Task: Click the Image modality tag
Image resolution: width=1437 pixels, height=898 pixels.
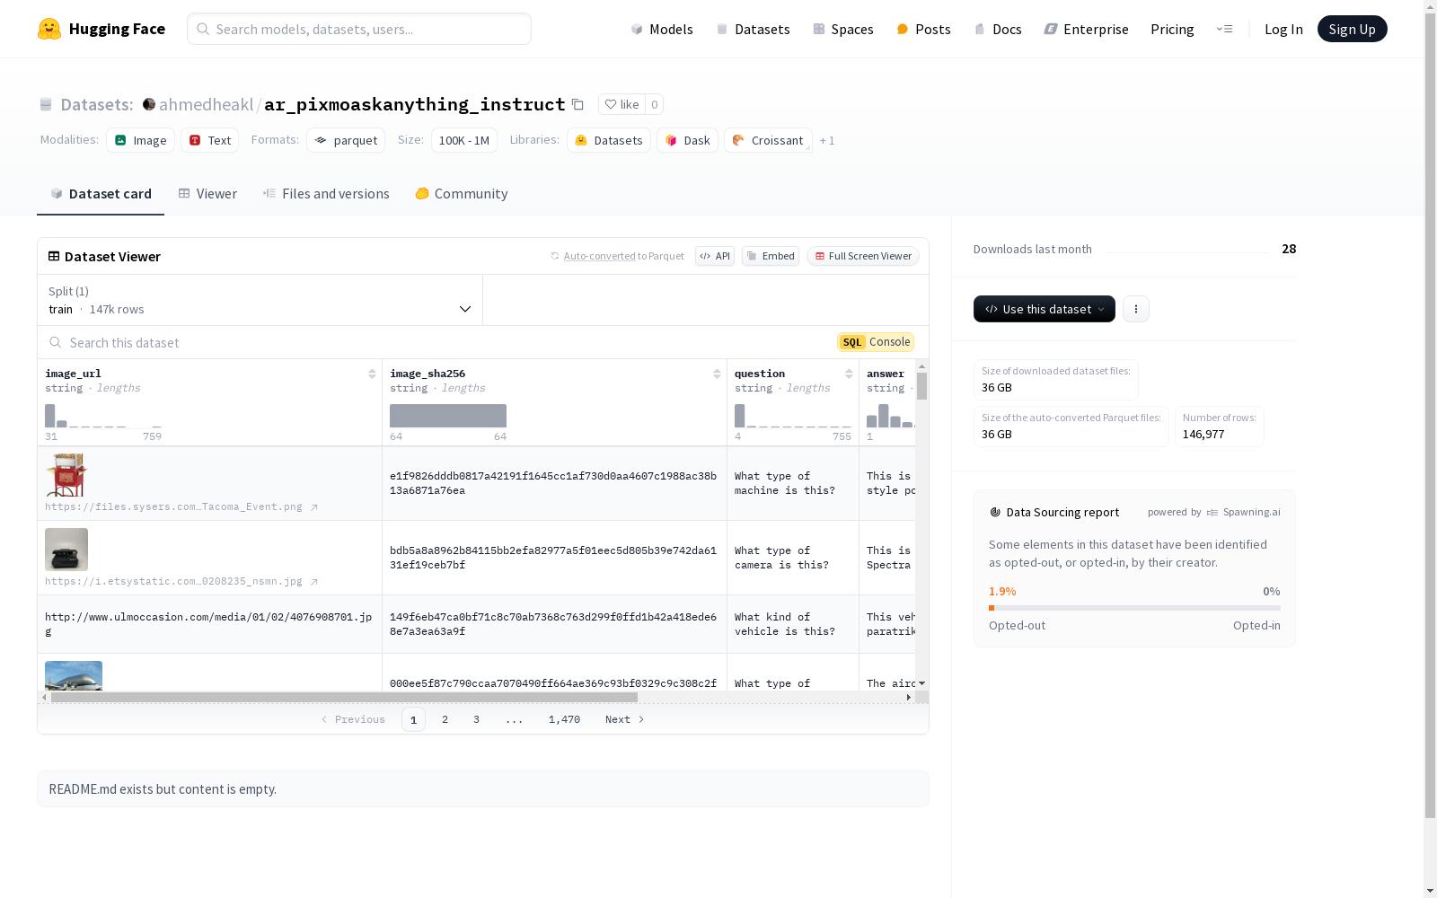Action: tap(141, 140)
